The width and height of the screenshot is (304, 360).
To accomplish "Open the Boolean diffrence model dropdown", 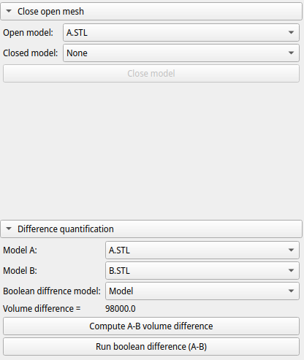I will tap(202, 291).
